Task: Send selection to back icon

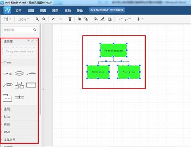Action: [86, 19]
